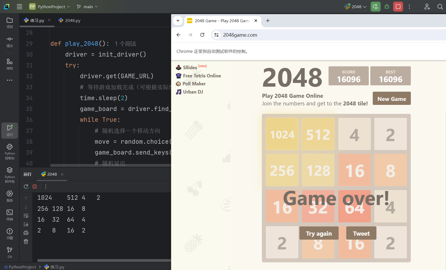Close the 2048 Game Chrome tab
Image resolution: width=446 pixels, height=270 pixels.
256,21
